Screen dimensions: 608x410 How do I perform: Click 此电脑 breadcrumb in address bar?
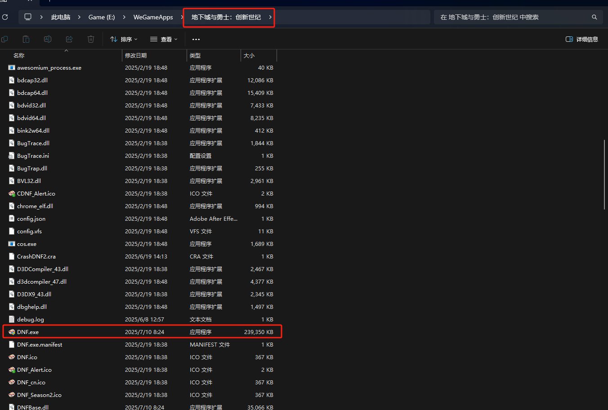[x=61, y=17]
